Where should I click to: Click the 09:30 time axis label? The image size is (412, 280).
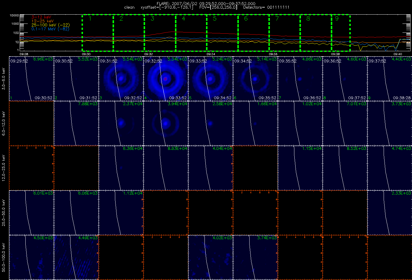click(86, 54)
